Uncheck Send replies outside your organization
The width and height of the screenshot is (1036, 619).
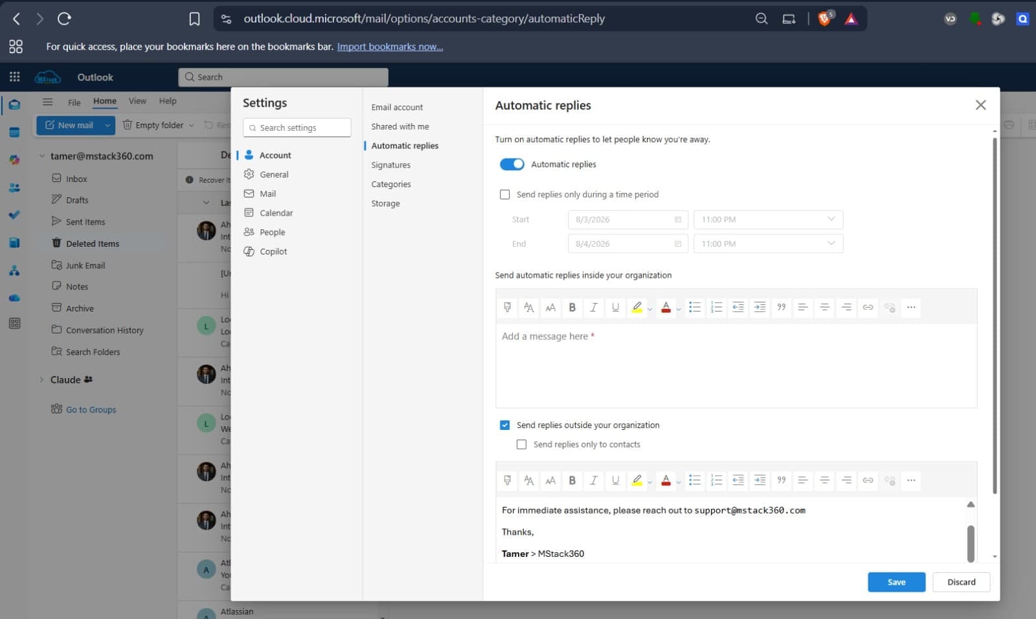point(505,425)
